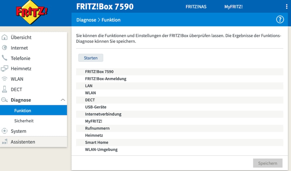Select the Internetverbindung row
Viewport: 291px width, 171px height.
[180, 114]
